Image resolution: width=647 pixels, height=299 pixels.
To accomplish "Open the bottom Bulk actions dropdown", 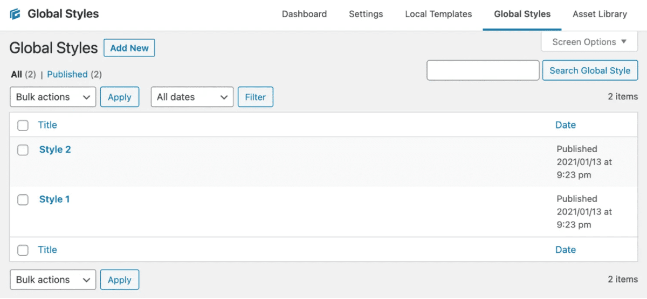I will [53, 280].
